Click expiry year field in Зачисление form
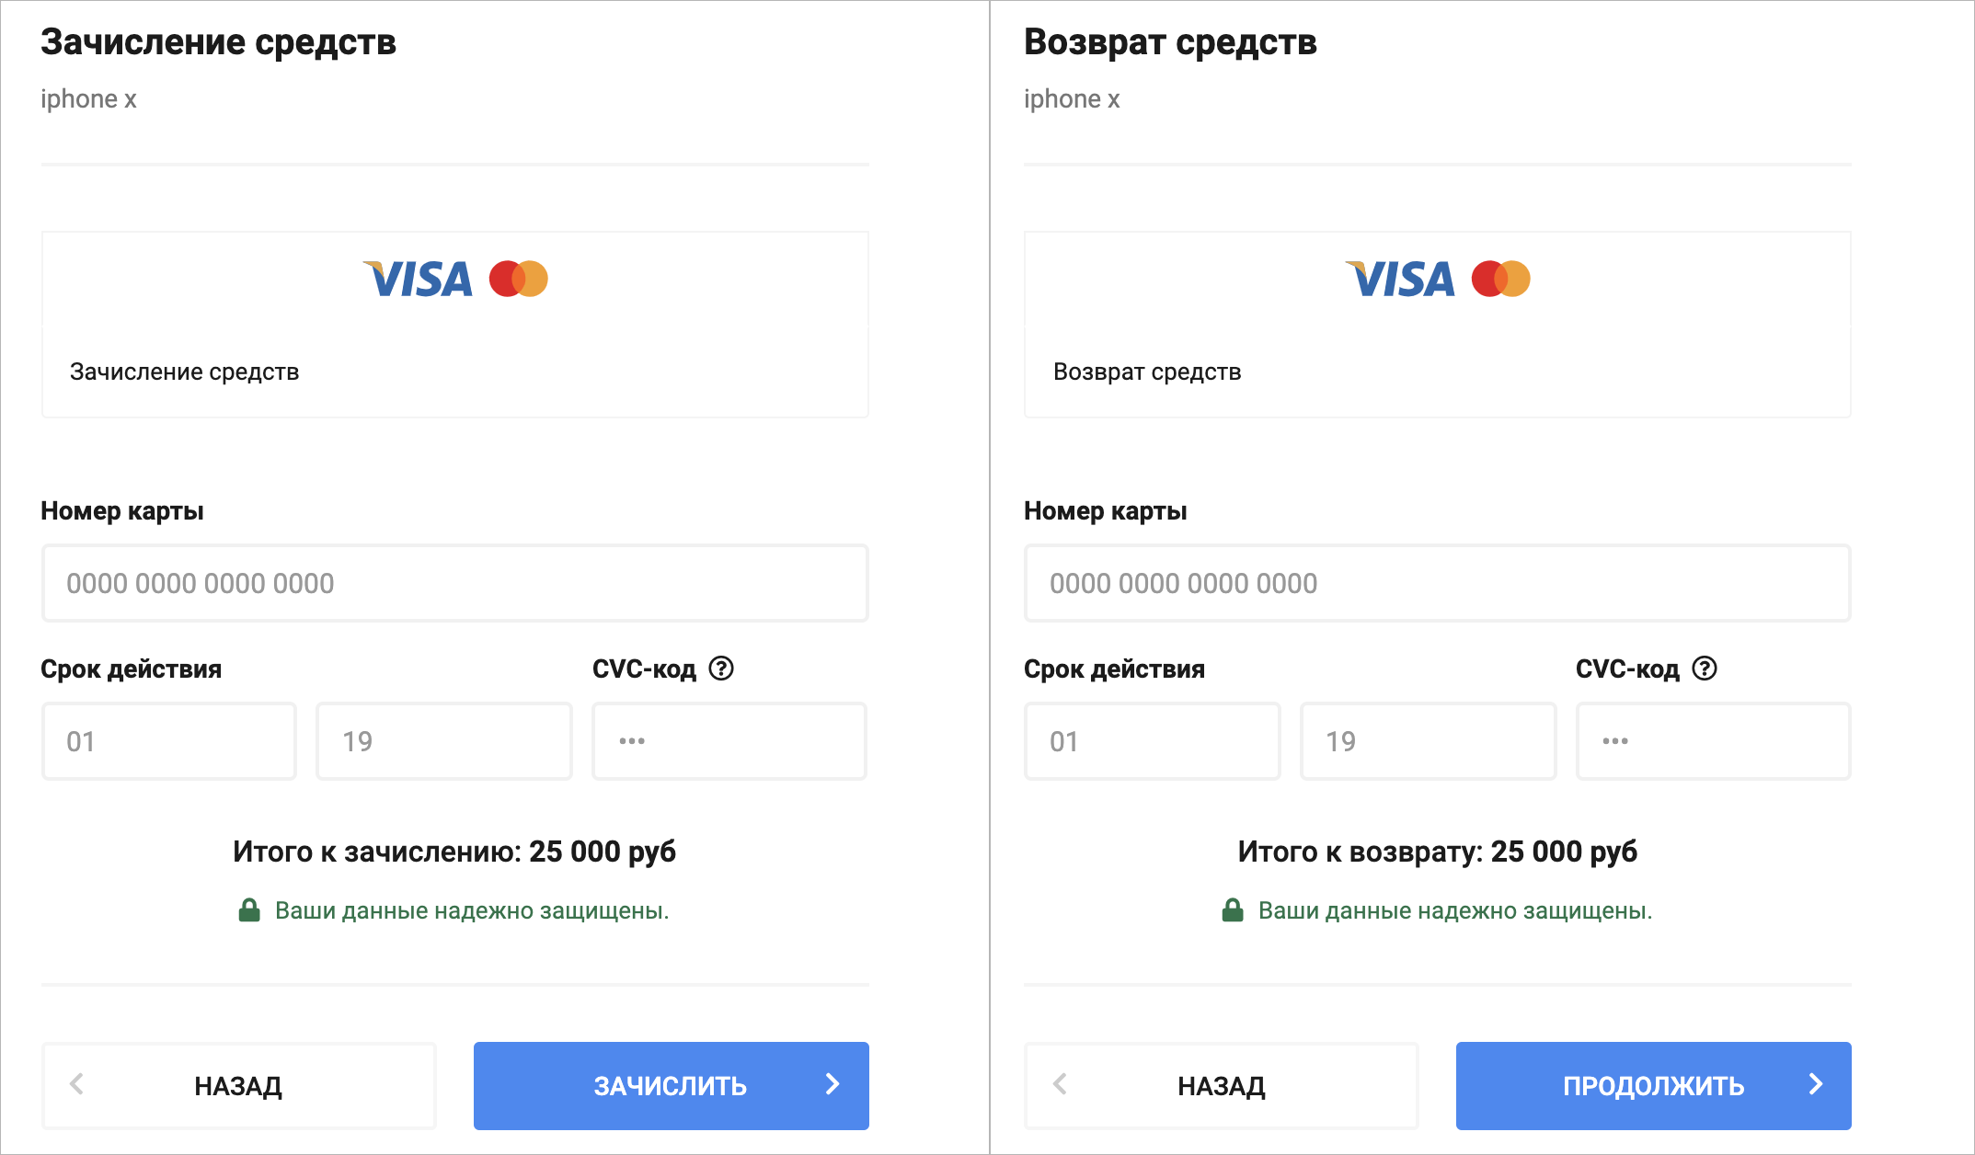Screen dimensions: 1975x1155 click(444, 741)
